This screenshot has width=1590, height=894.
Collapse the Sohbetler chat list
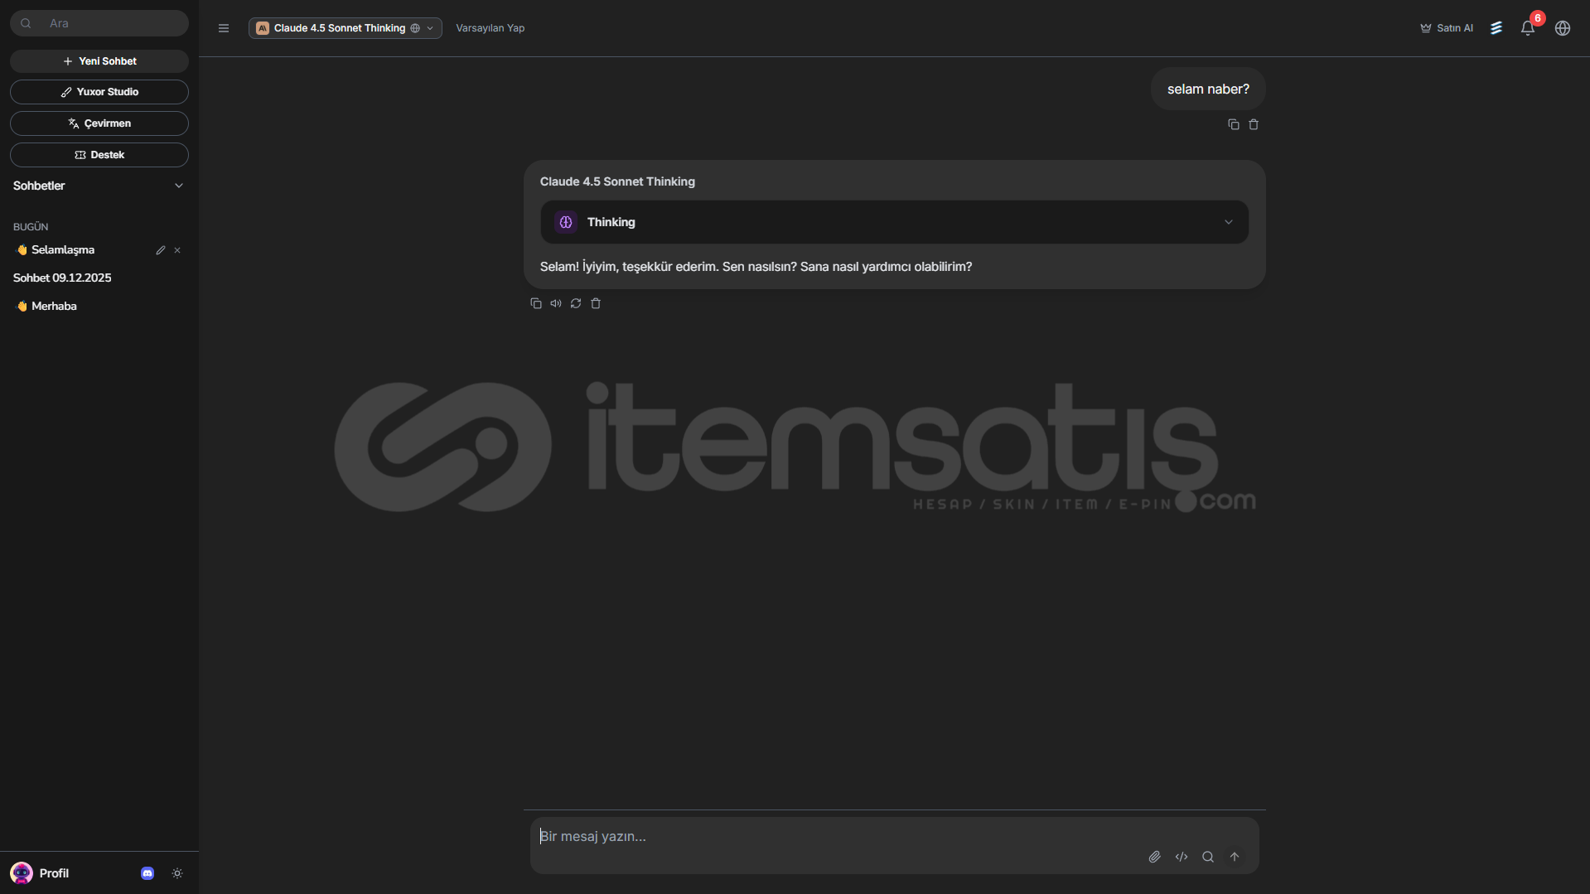pos(178,186)
